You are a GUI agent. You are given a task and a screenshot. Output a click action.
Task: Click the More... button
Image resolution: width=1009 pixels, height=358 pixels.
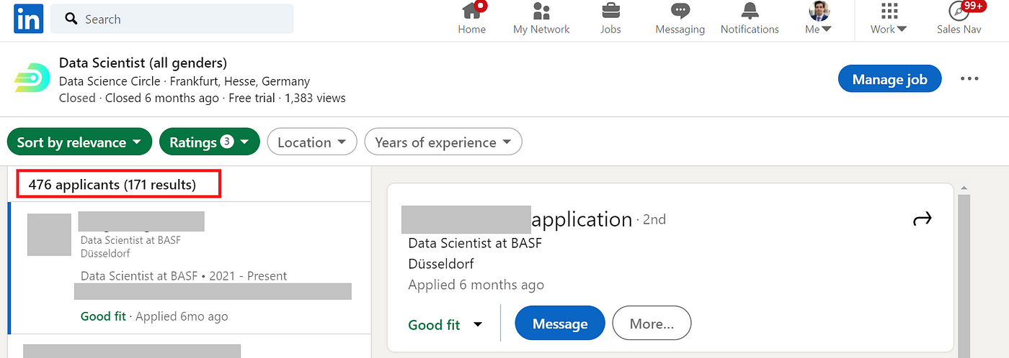(x=652, y=323)
